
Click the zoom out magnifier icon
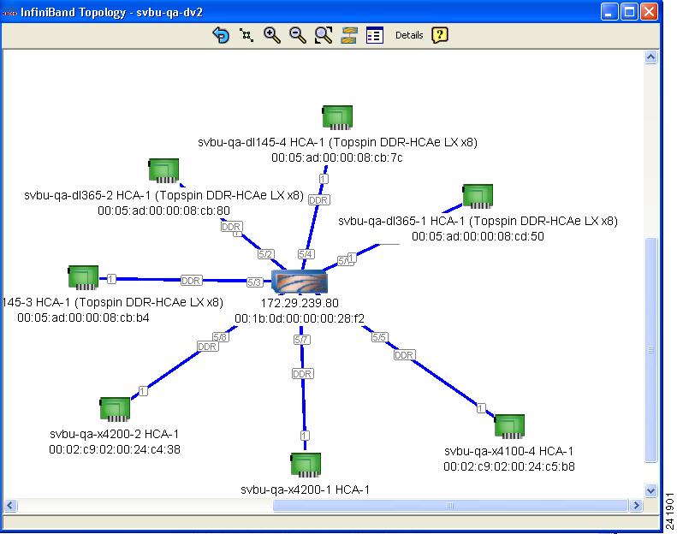298,35
